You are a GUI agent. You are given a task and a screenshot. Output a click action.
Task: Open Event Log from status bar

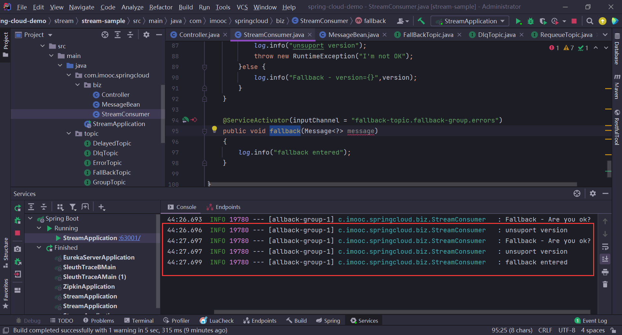[x=591, y=320]
